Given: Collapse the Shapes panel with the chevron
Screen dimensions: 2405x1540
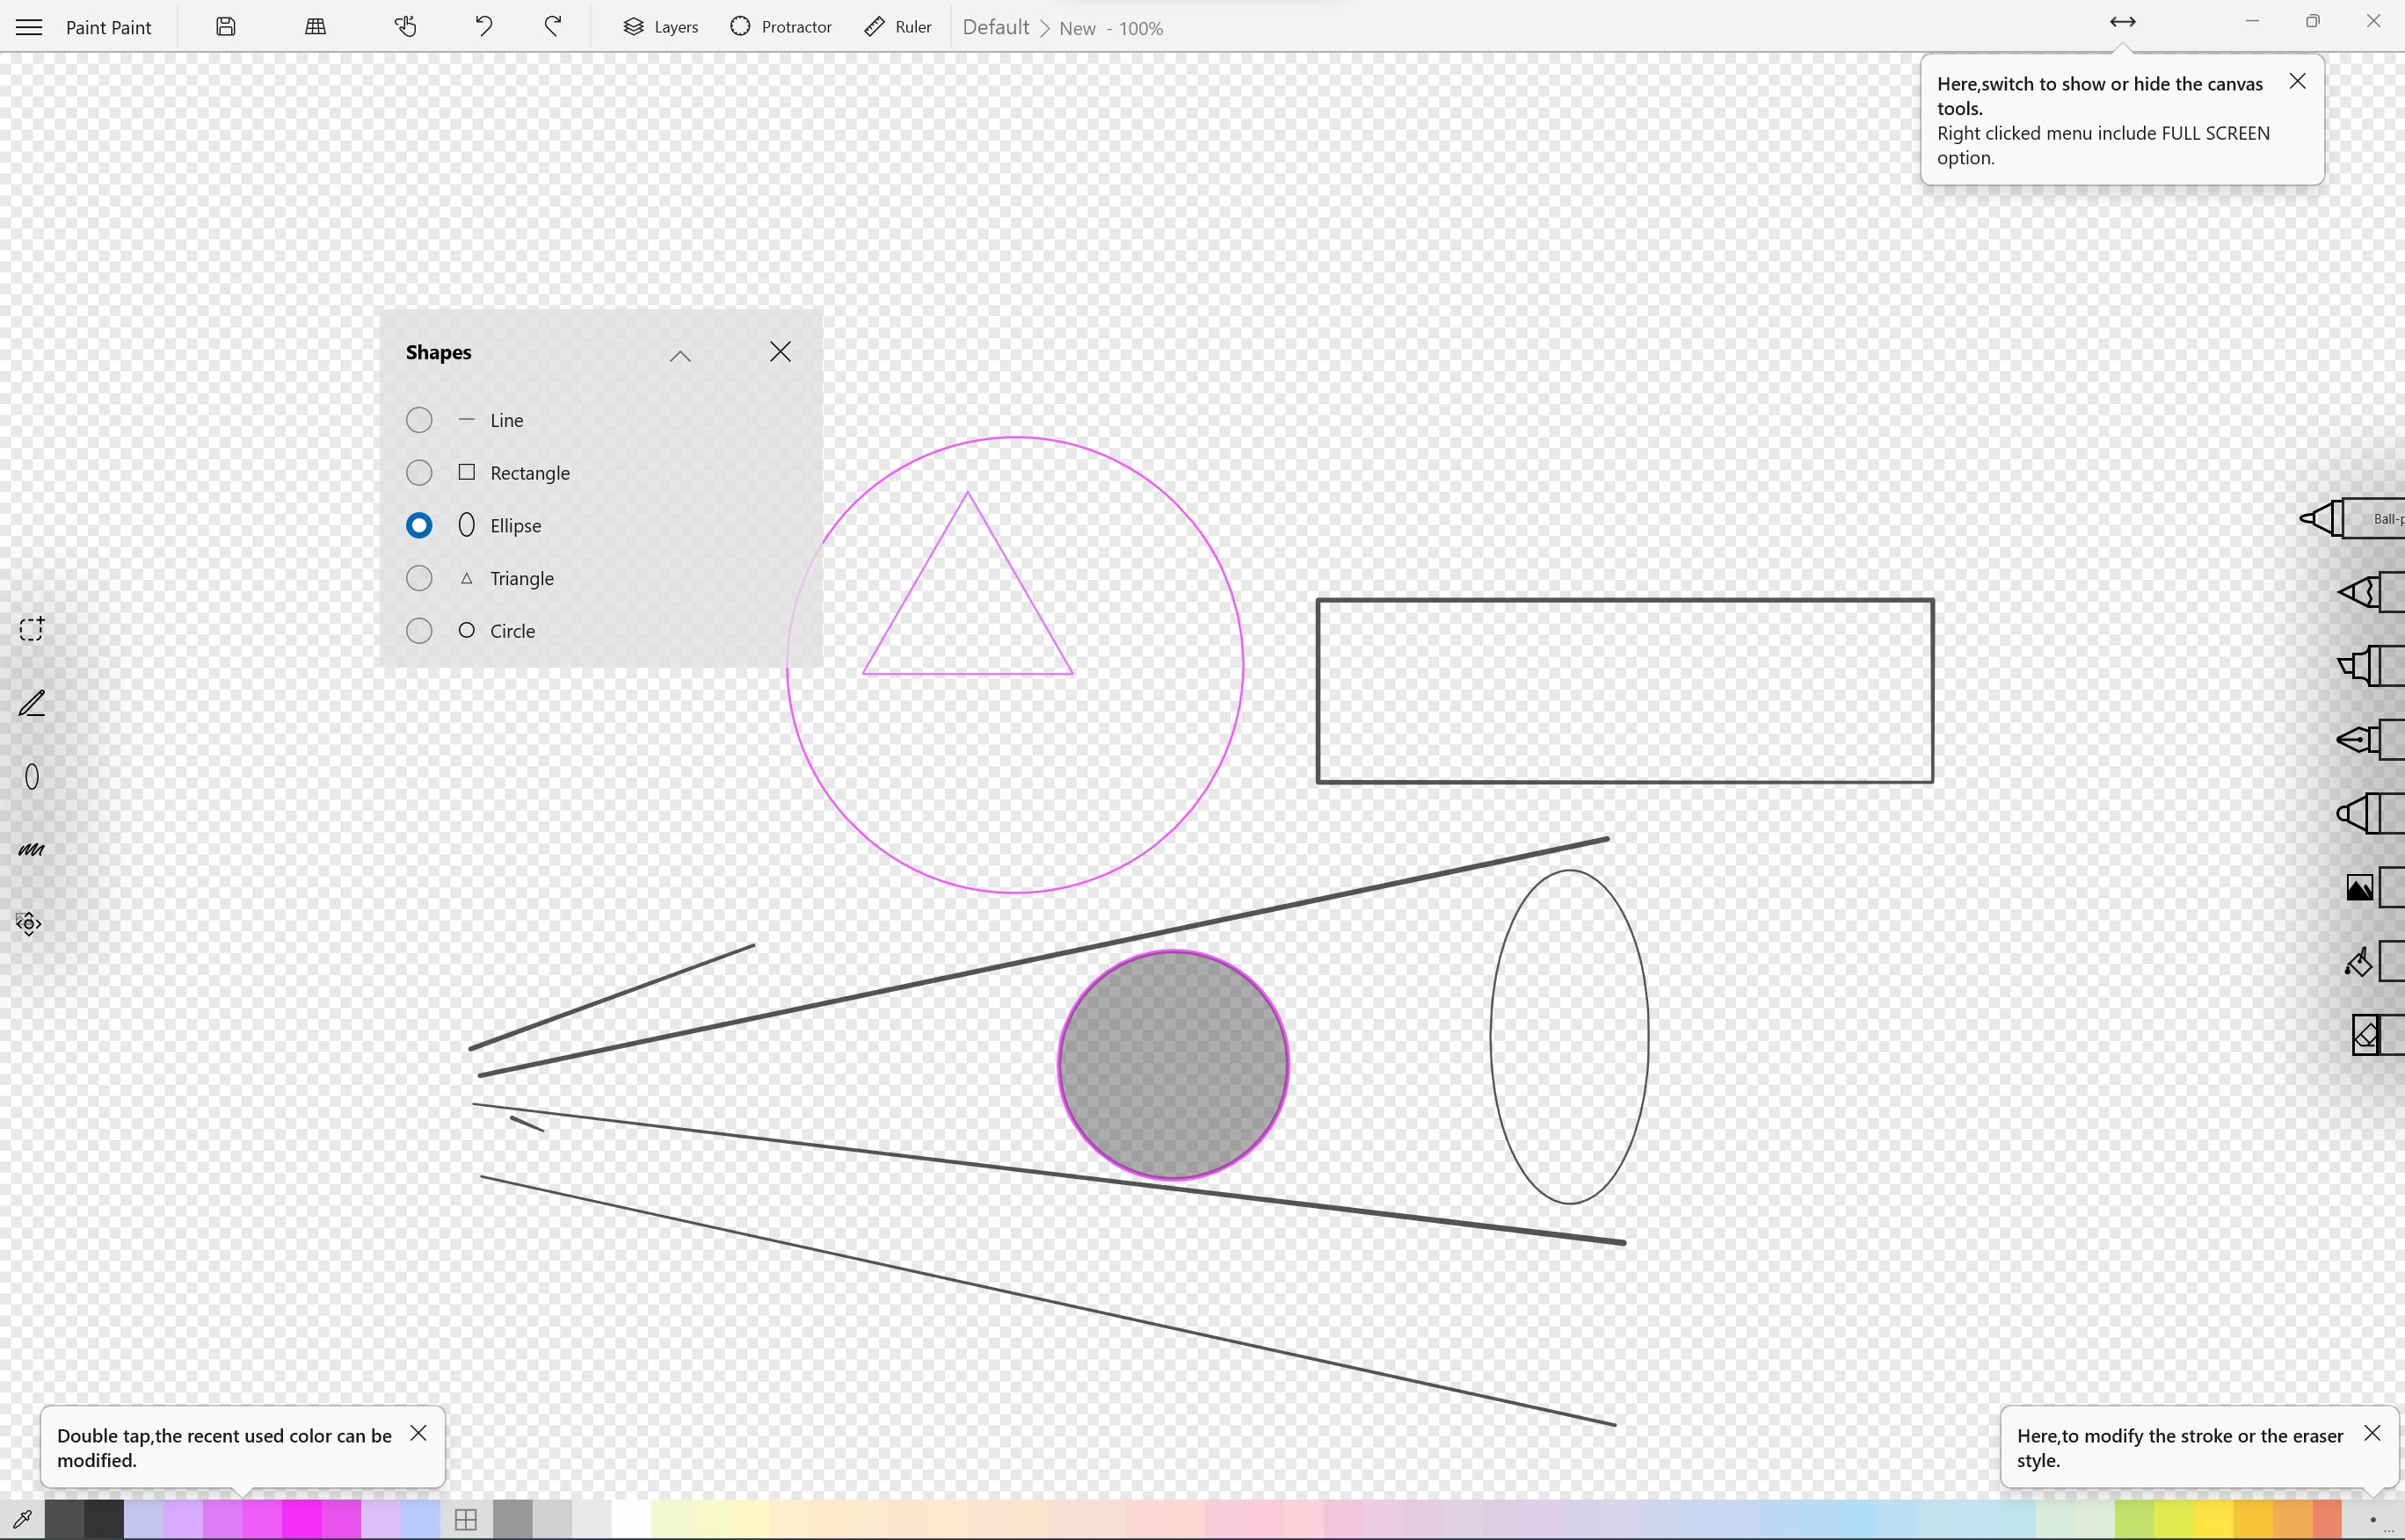Looking at the screenshot, I should [x=681, y=356].
